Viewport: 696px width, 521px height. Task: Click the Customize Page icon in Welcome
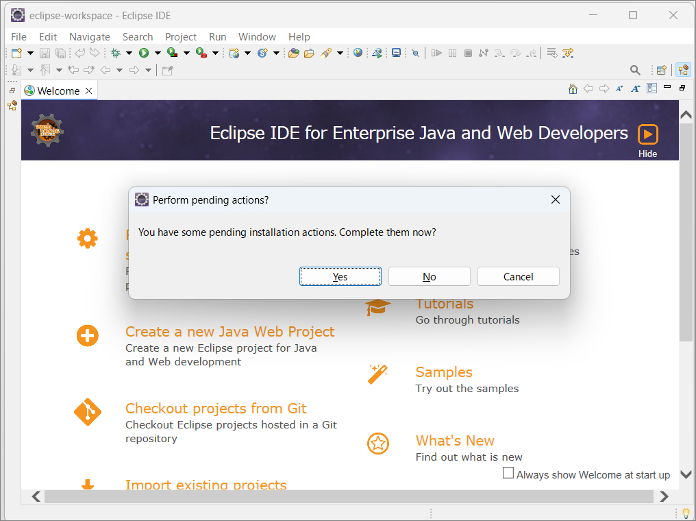coord(651,88)
